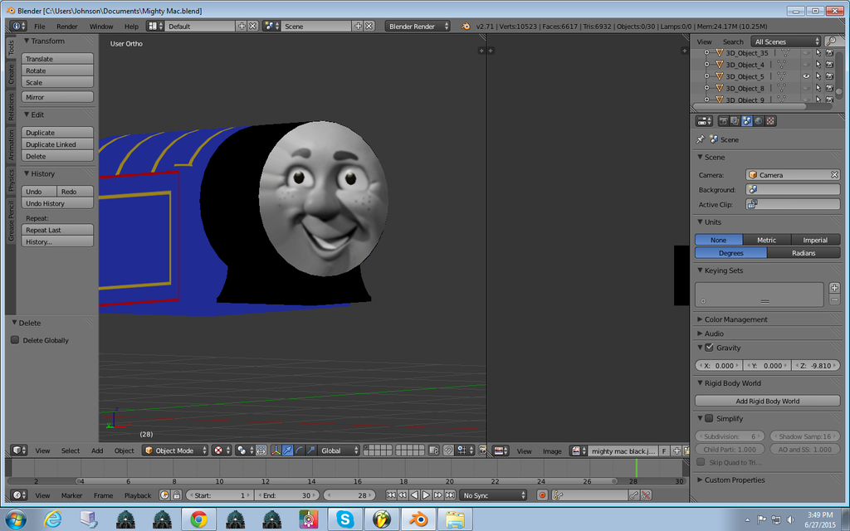Viewport: 850px width, 531px height.
Task: Open the Object Mode dropdown
Action: click(175, 451)
